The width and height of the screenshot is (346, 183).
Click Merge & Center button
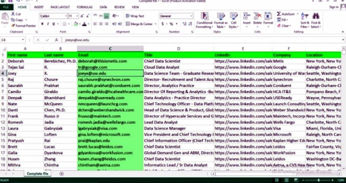139,24
